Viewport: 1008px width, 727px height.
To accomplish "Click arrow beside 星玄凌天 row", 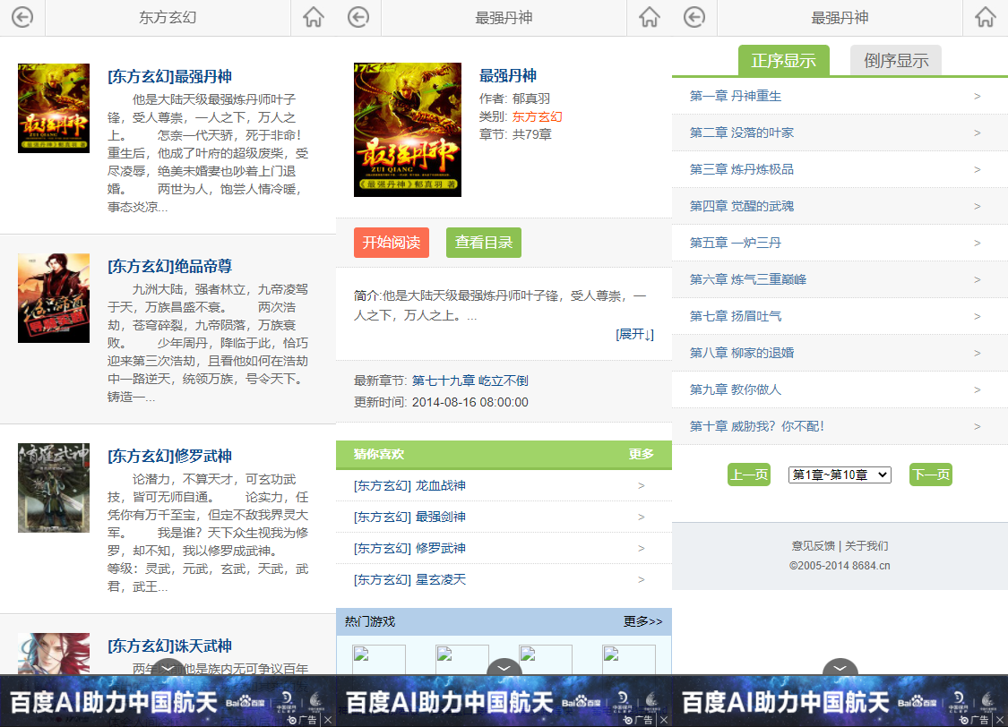I will pyautogui.click(x=641, y=579).
